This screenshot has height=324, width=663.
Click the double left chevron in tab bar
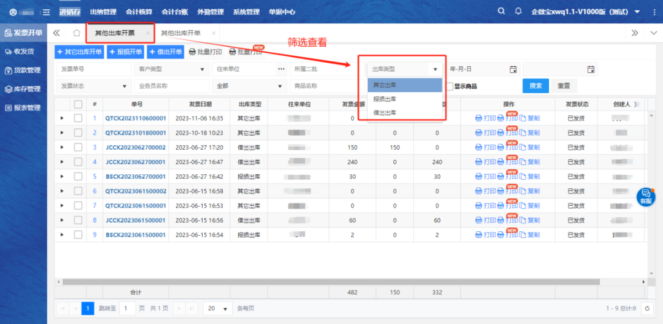point(56,33)
